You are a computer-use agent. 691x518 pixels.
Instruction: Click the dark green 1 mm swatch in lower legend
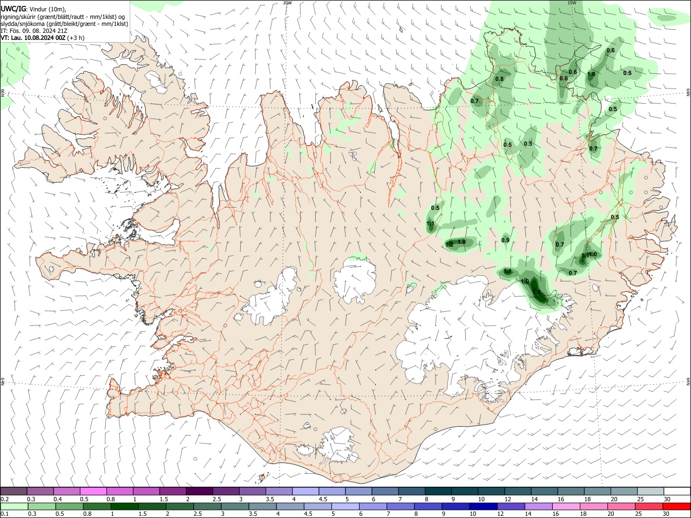125,506
